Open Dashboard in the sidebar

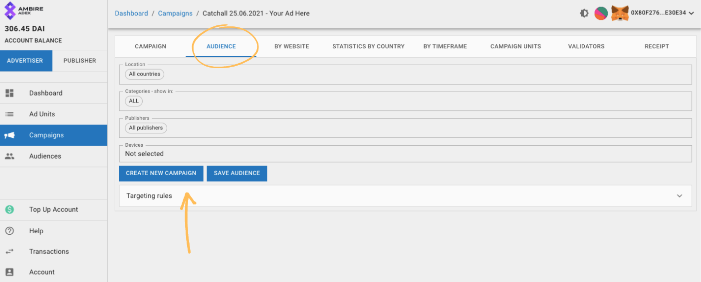pos(53,93)
